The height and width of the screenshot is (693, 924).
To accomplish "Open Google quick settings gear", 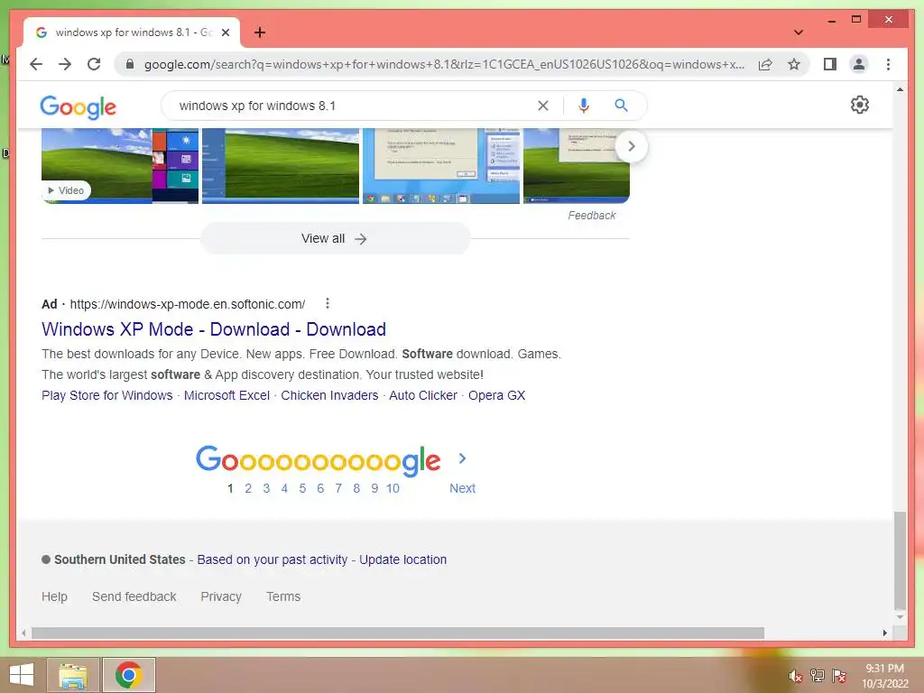I will pos(859,105).
